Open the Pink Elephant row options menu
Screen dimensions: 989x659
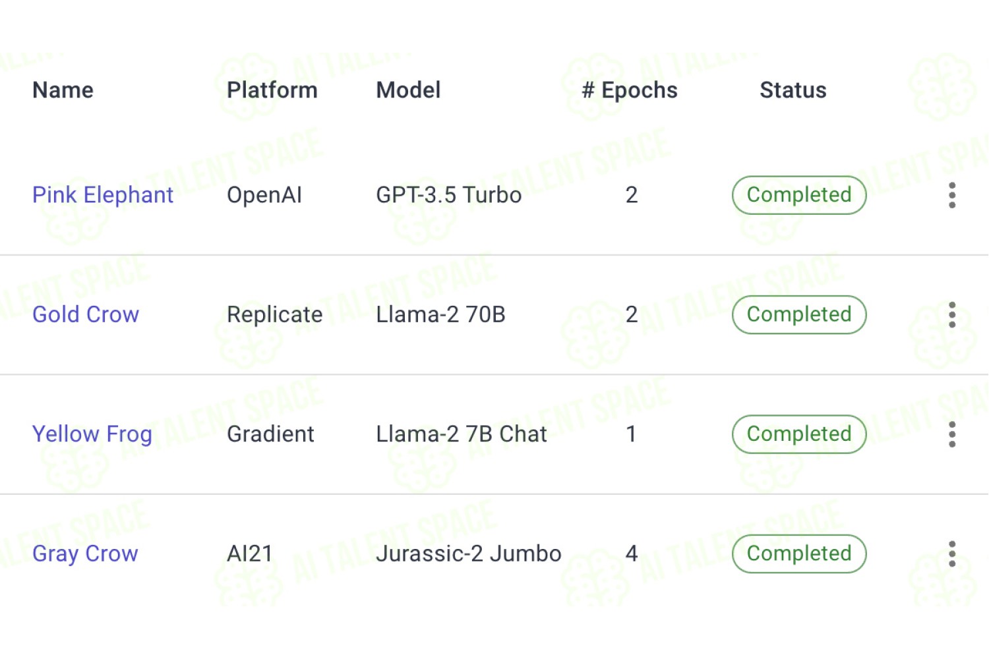point(951,195)
